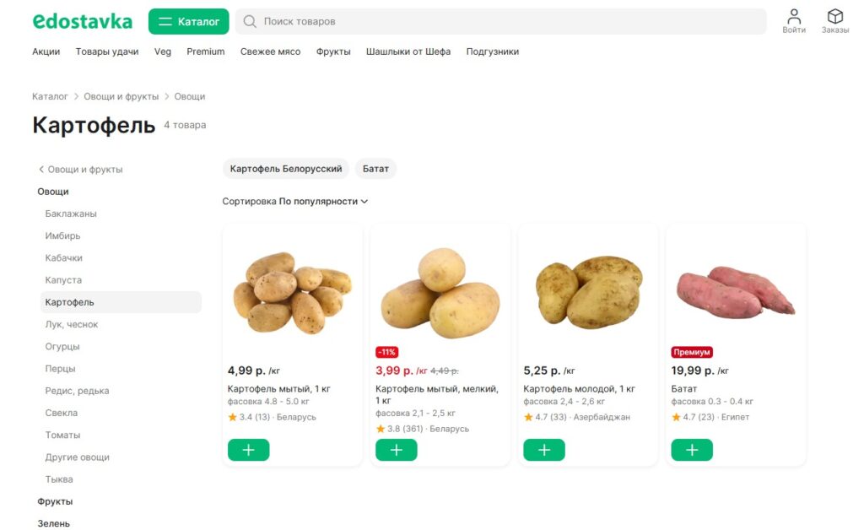The height and width of the screenshot is (530, 864).
Task: Select Томаты in the sidebar
Action: [x=62, y=435]
